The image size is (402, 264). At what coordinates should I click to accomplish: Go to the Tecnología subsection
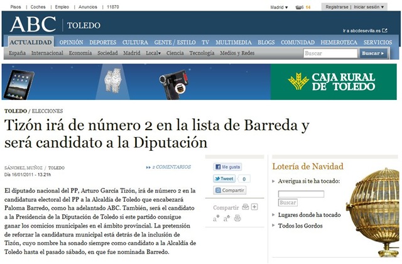(x=202, y=53)
